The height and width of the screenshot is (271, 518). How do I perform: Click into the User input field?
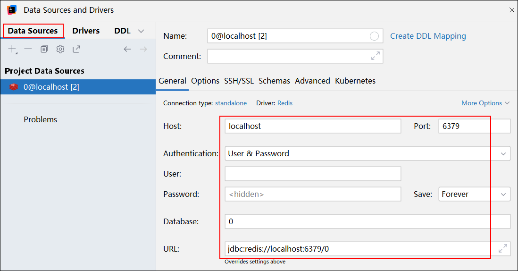tap(313, 174)
